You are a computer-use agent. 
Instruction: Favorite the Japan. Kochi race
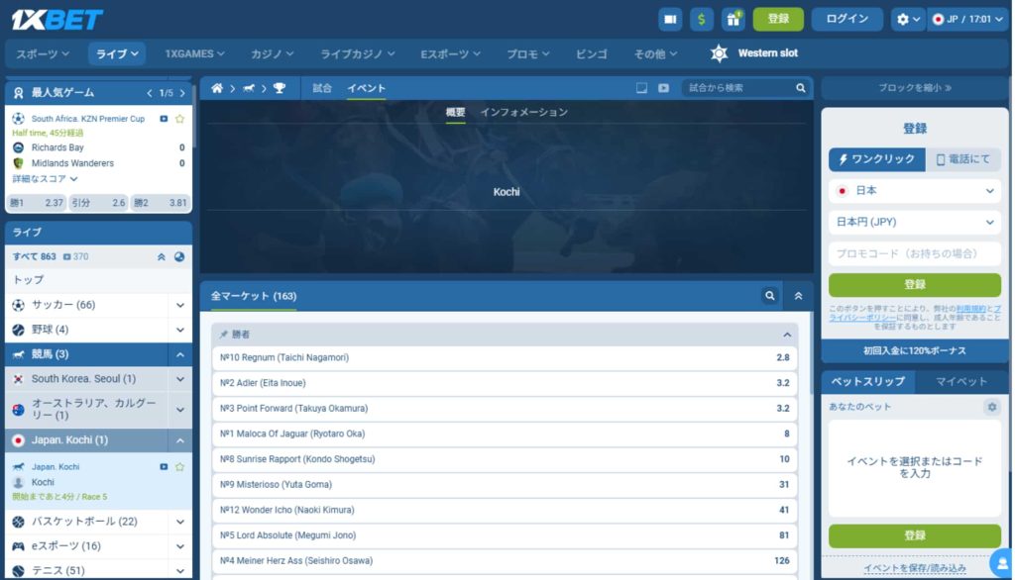click(x=180, y=467)
